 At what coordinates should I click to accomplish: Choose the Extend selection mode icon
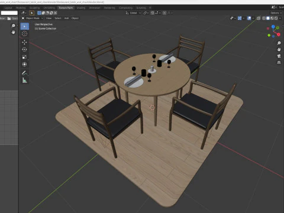pyautogui.click(x=43, y=13)
